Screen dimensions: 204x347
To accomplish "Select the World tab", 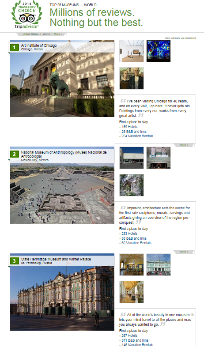I will pyautogui.click(x=46, y=34).
